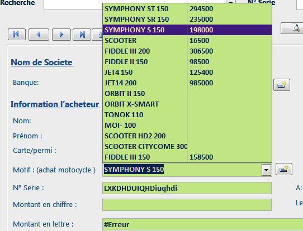
Task: Click the Montant en chiffre field
Action: [187, 205]
